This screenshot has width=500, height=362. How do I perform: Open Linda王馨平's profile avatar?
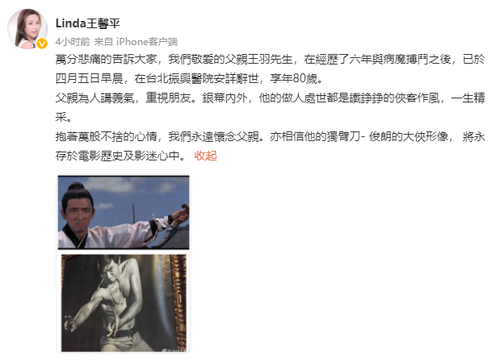pos(27,29)
